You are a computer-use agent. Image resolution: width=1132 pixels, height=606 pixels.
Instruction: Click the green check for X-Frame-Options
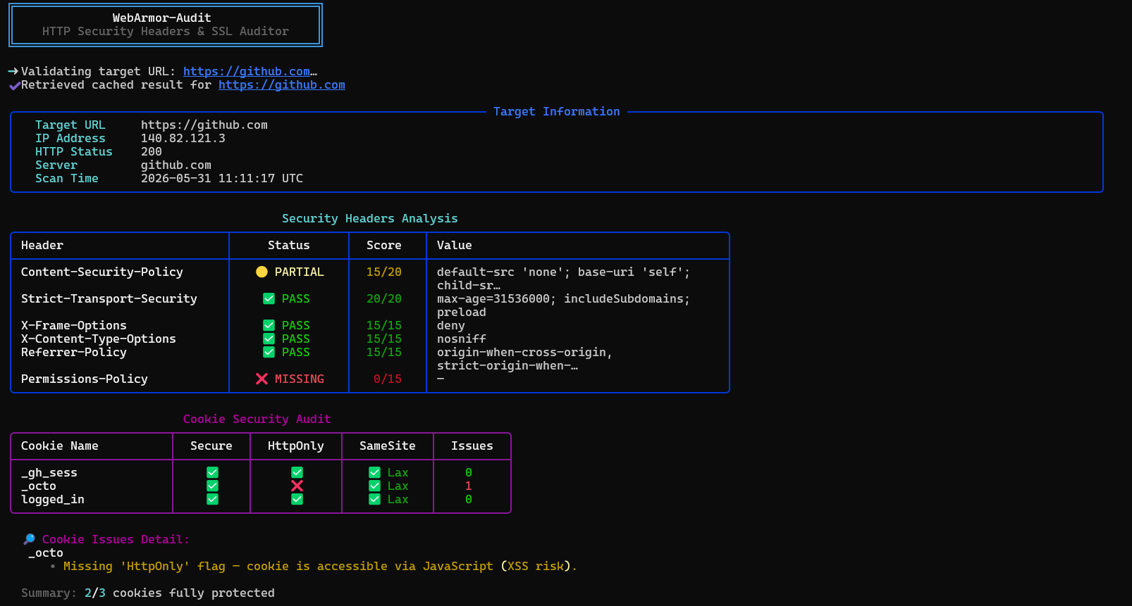click(x=269, y=325)
